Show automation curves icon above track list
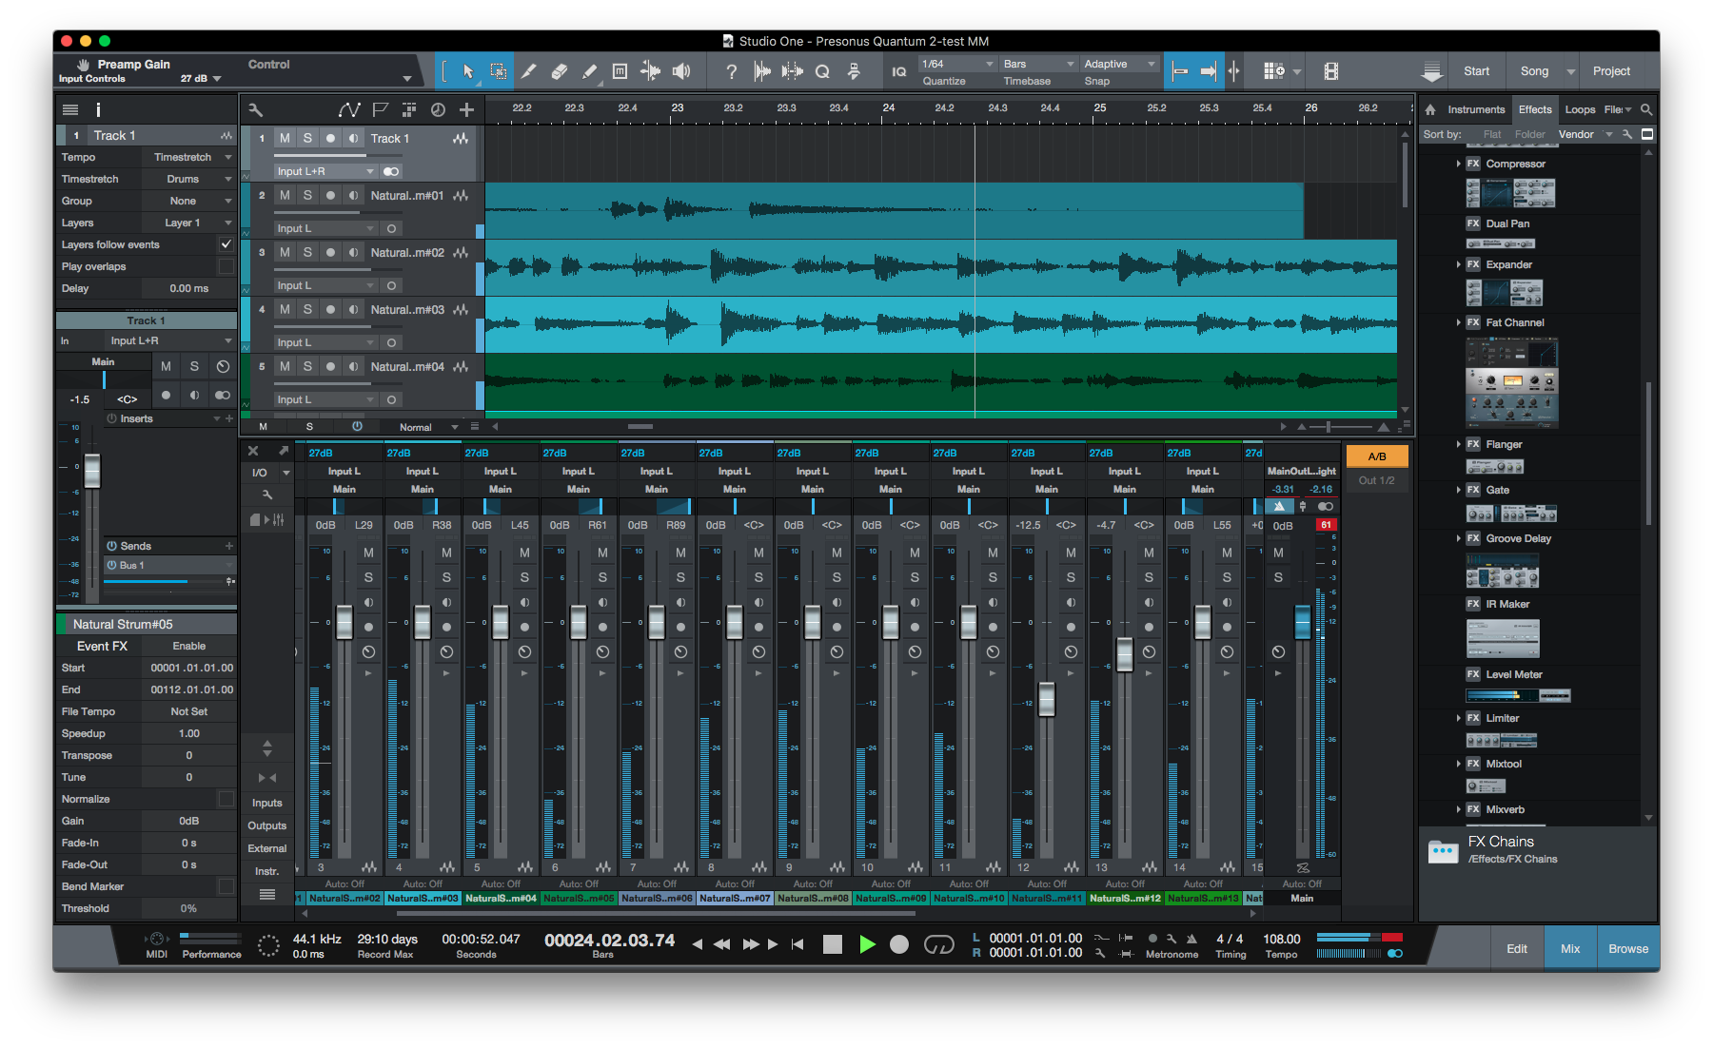The image size is (1713, 1048). 349,110
